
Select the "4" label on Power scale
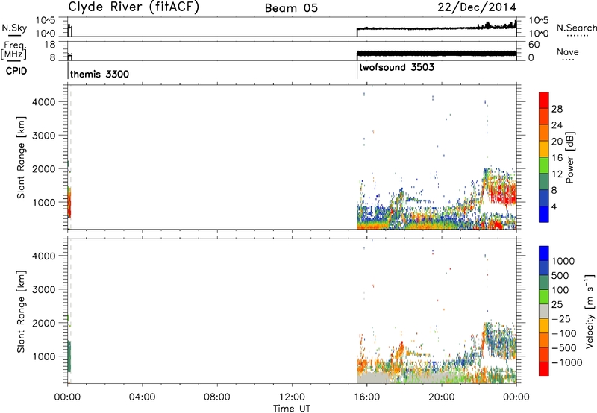(x=554, y=206)
